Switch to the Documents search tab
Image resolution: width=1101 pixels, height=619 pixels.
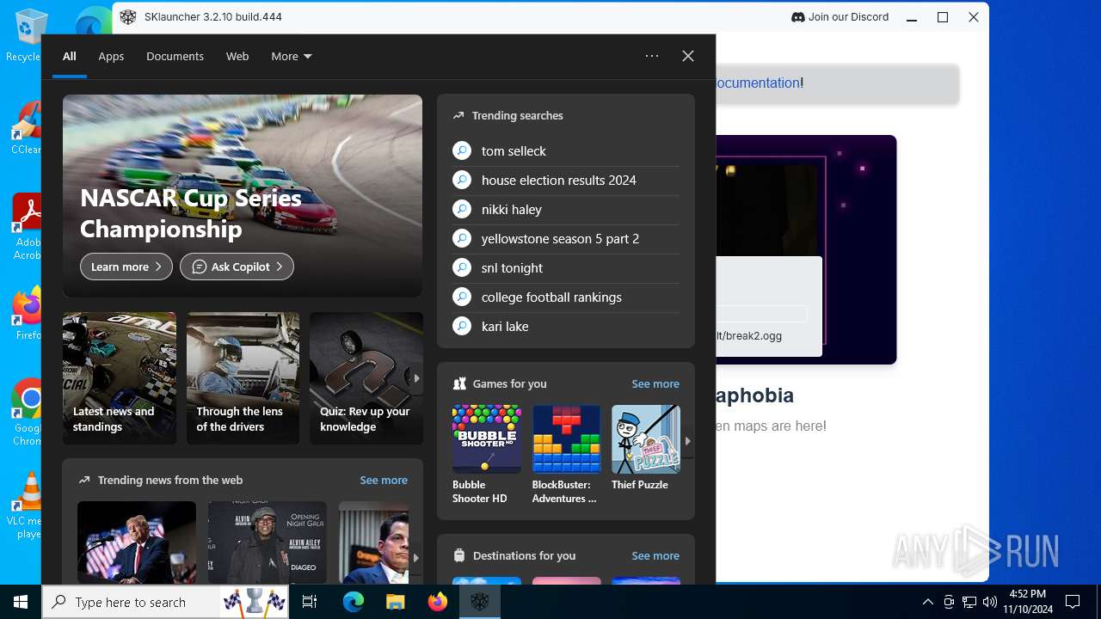(175, 56)
